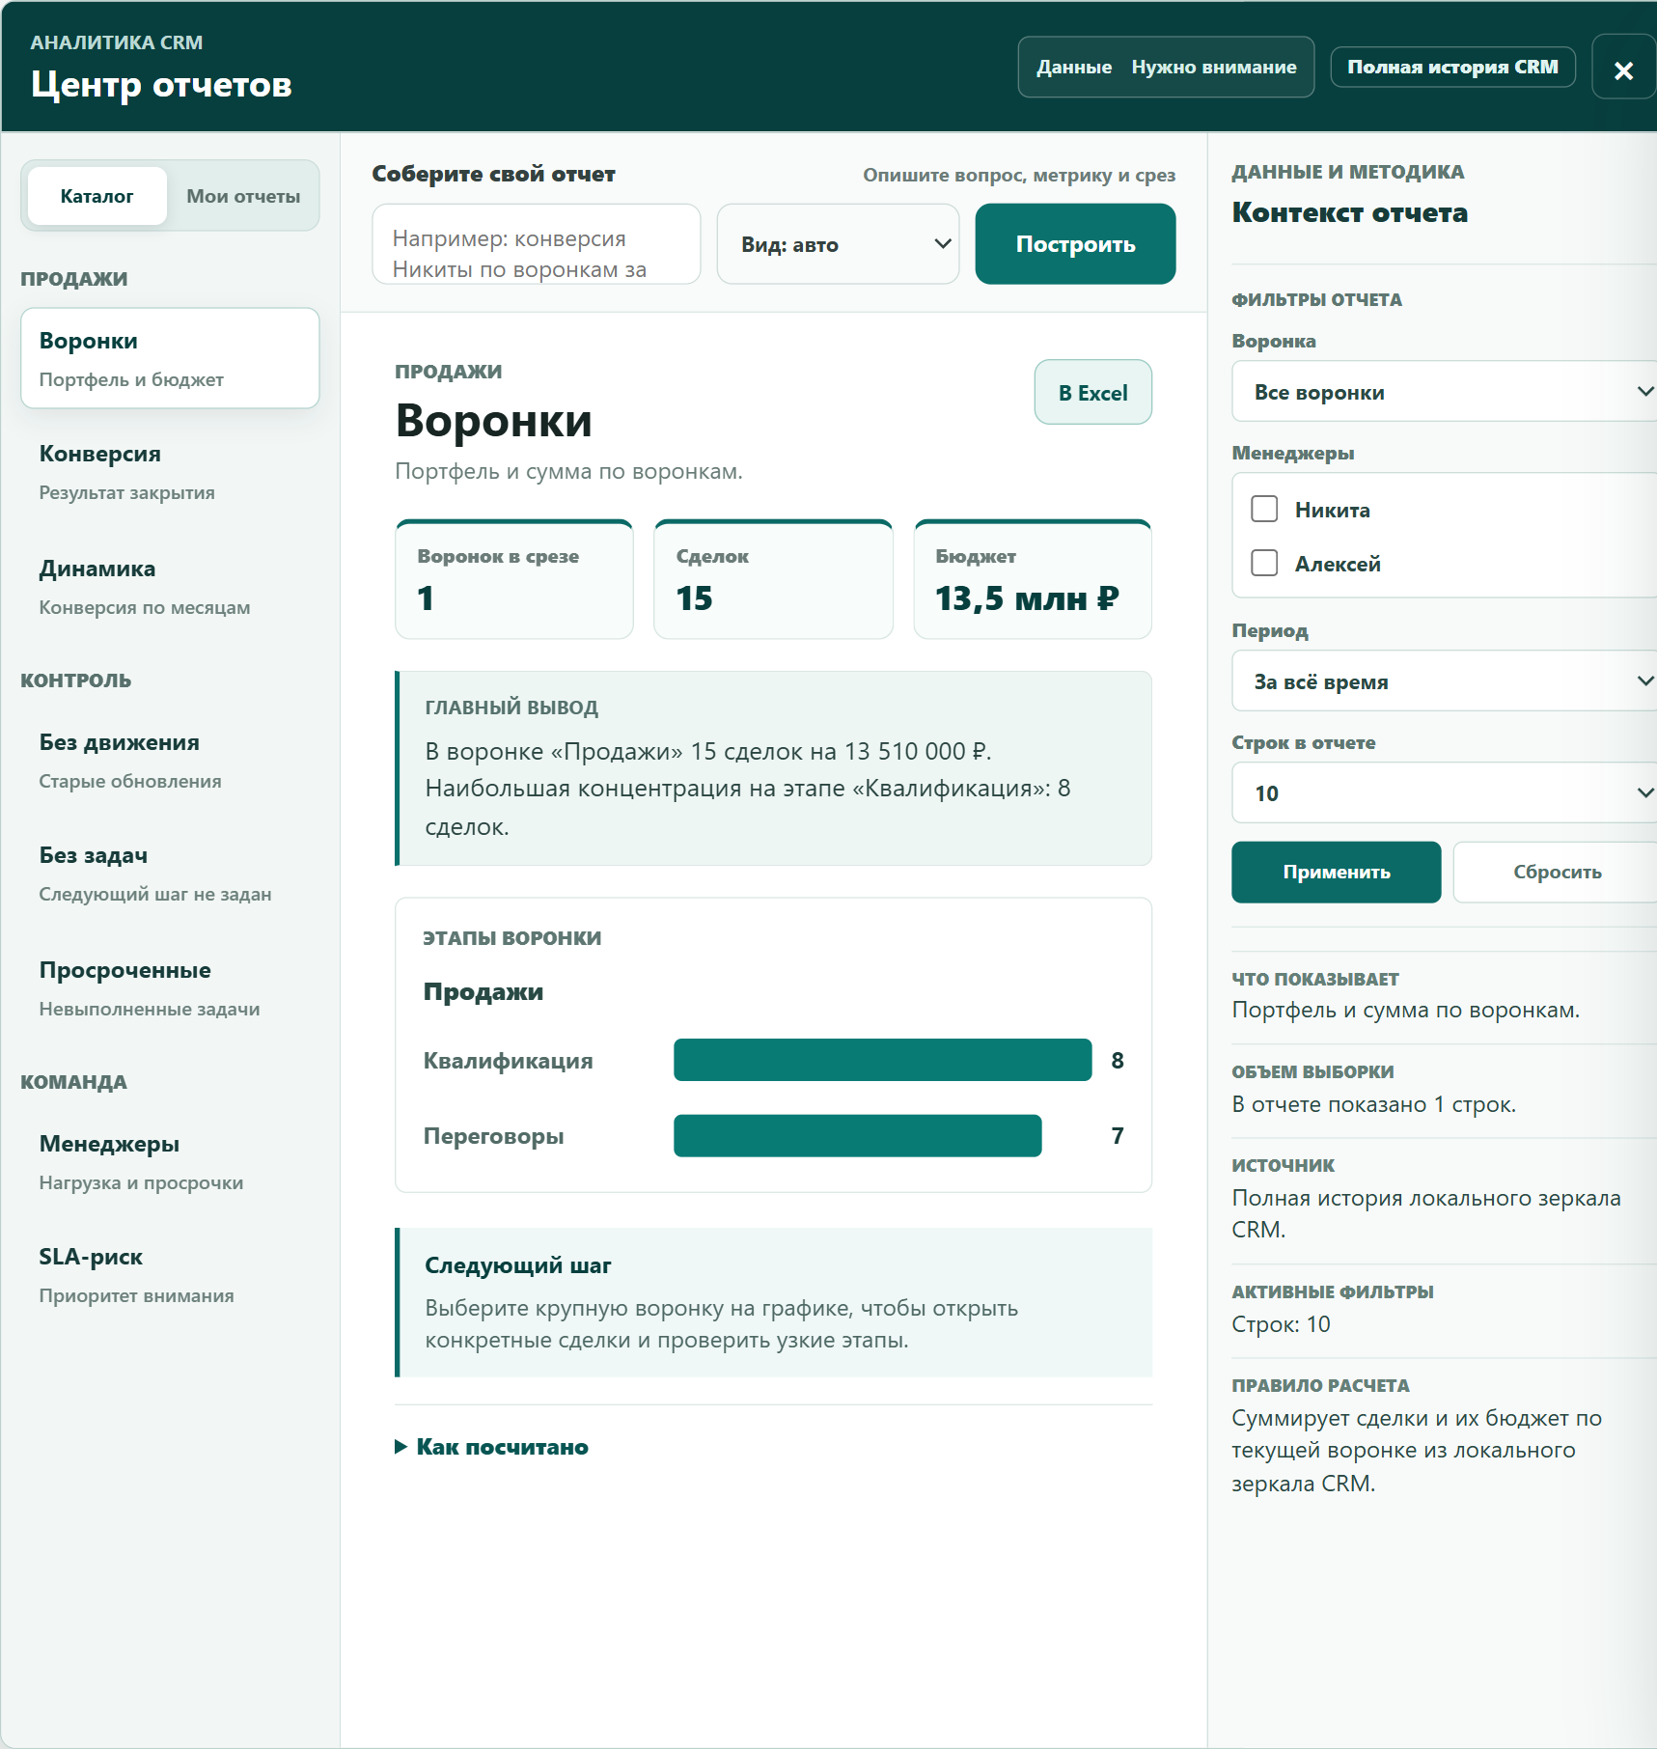Click the 'Строк: 10' active filter text
Screen dimensions: 1657x1749
click(1281, 1324)
